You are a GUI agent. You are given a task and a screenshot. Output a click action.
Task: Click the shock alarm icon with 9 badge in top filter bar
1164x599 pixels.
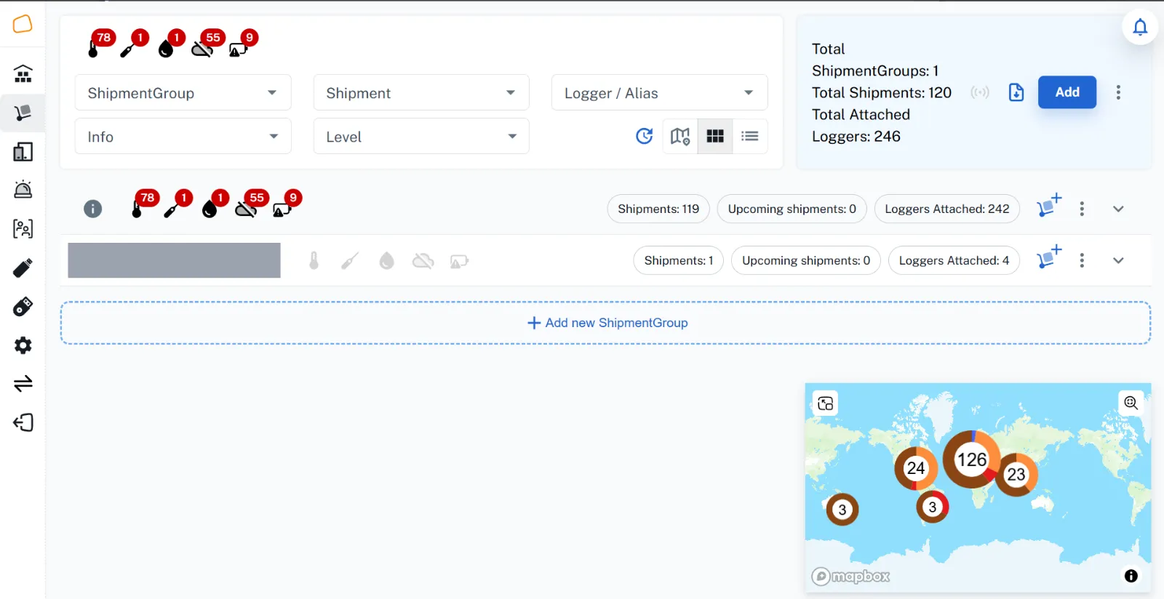[243, 43]
